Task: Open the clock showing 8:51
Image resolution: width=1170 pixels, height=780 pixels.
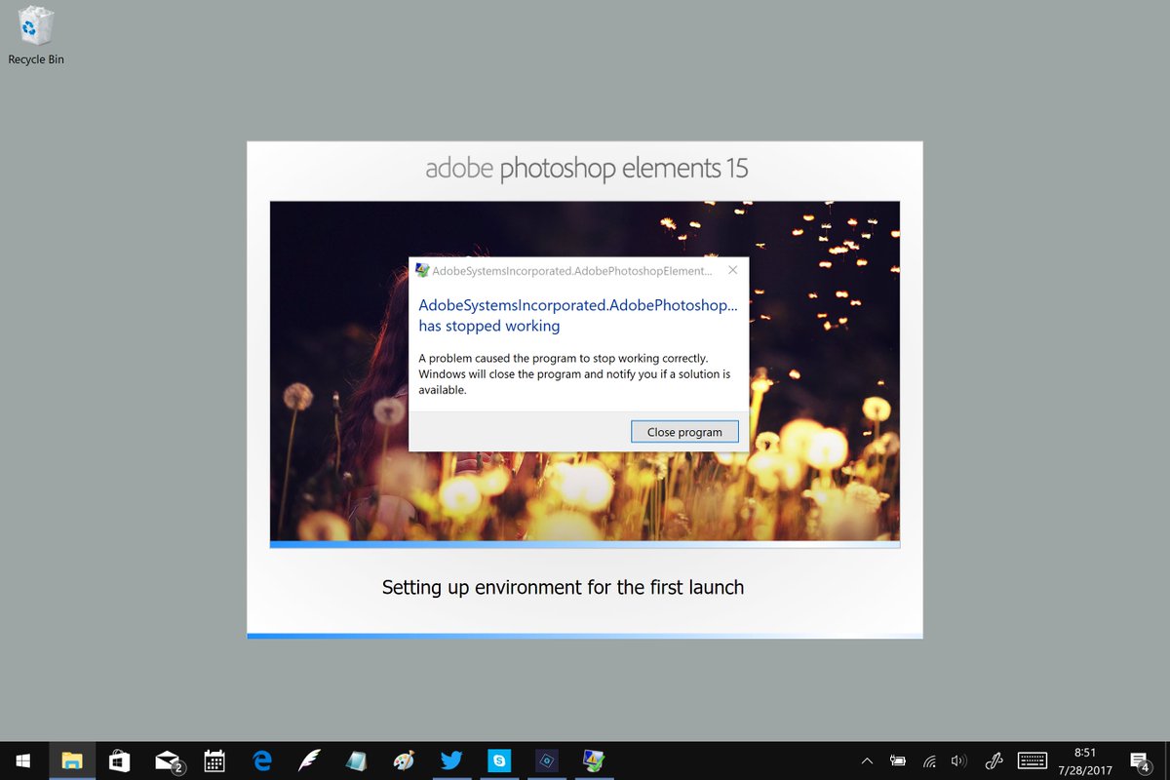Action: (1085, 760)
